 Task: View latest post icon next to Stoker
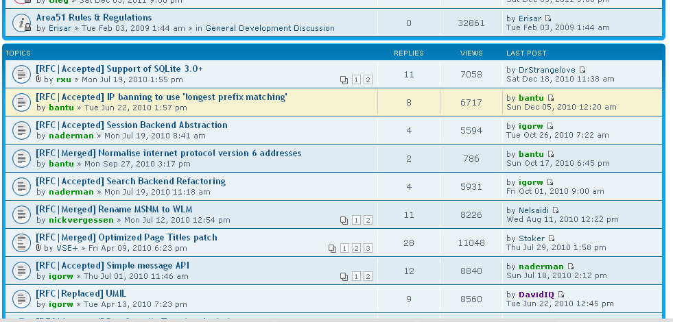pyautogui.click(x=552, y=238)
